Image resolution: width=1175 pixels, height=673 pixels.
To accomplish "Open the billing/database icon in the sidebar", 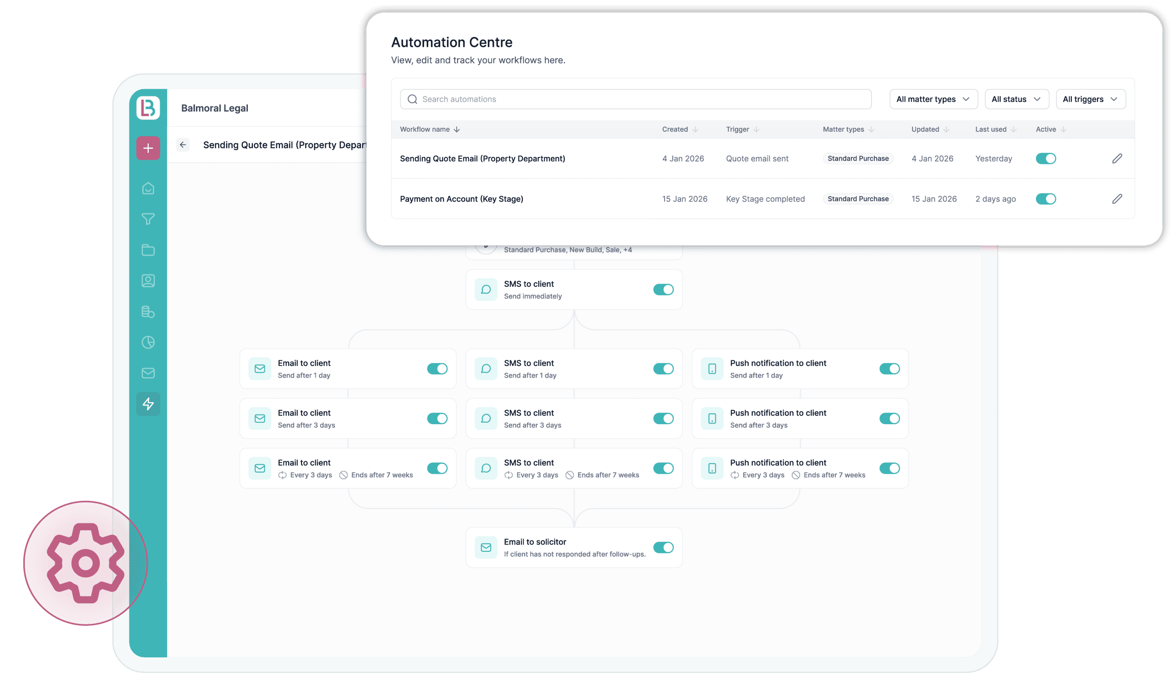I will point(148,312).
